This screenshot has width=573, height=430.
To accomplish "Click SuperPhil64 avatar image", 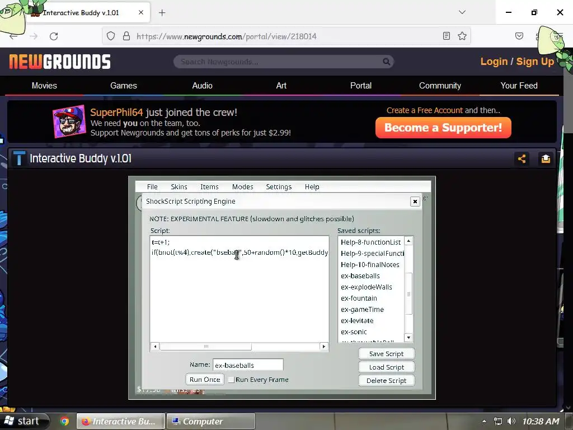I will [x=69, y=121].
